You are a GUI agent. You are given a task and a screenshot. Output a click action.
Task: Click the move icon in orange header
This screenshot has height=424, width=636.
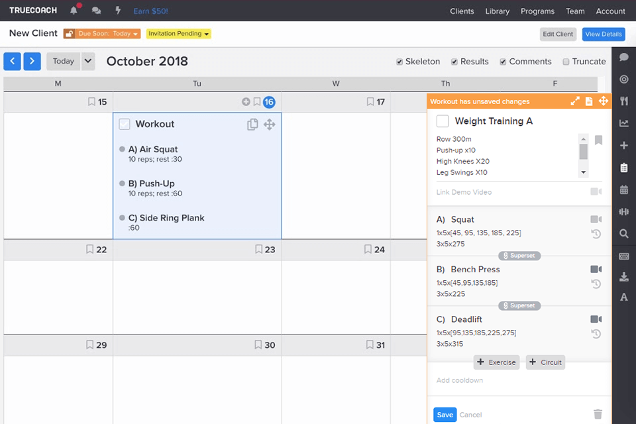coord(604,101)
